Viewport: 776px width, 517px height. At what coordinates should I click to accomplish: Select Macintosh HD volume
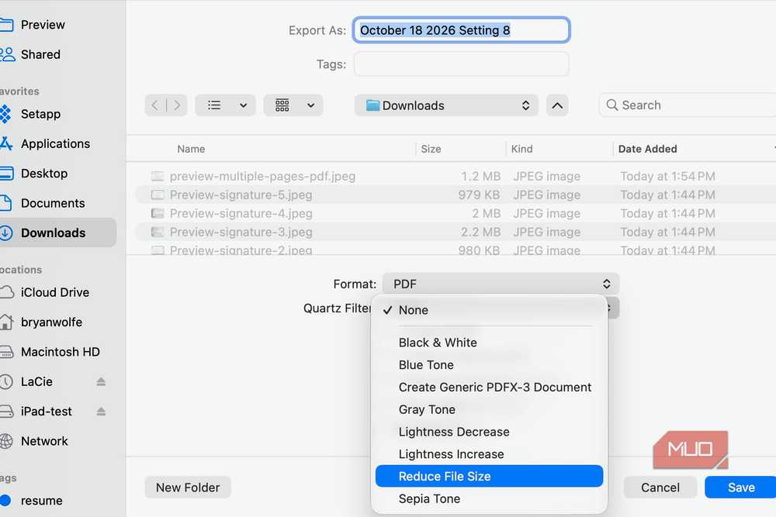(x=60, y=351)
